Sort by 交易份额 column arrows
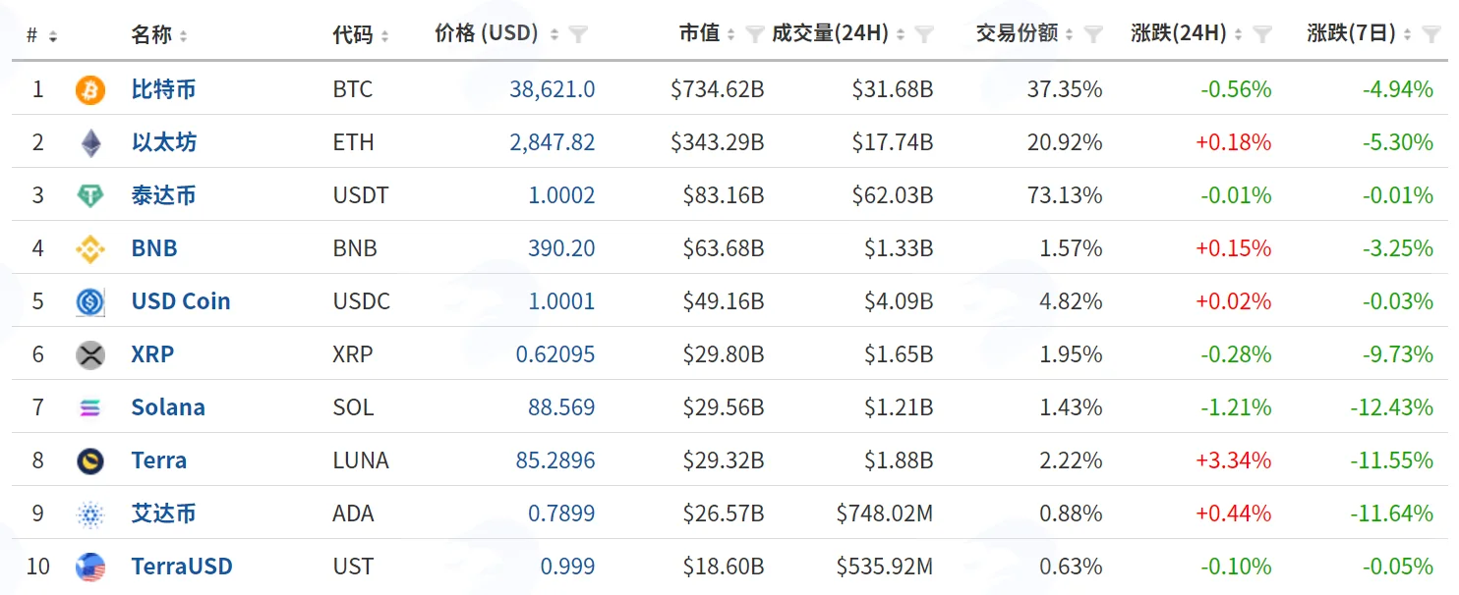The image size is (1459, 595). pos(1070,35)
